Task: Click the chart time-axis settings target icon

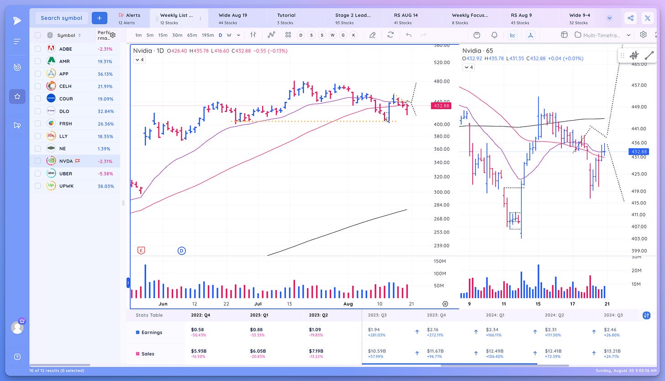Action: (445, 304)
